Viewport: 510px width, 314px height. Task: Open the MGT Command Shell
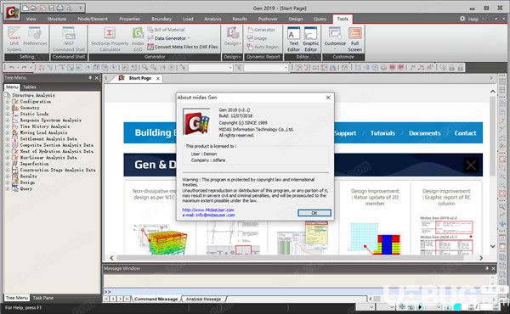69,39
